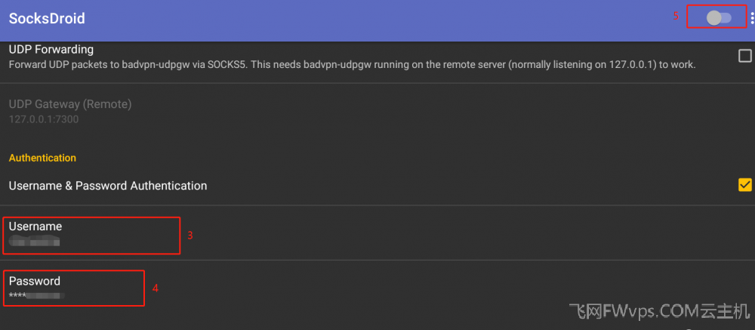
Task: Open the Username setting
Action: tap(377, 233)
